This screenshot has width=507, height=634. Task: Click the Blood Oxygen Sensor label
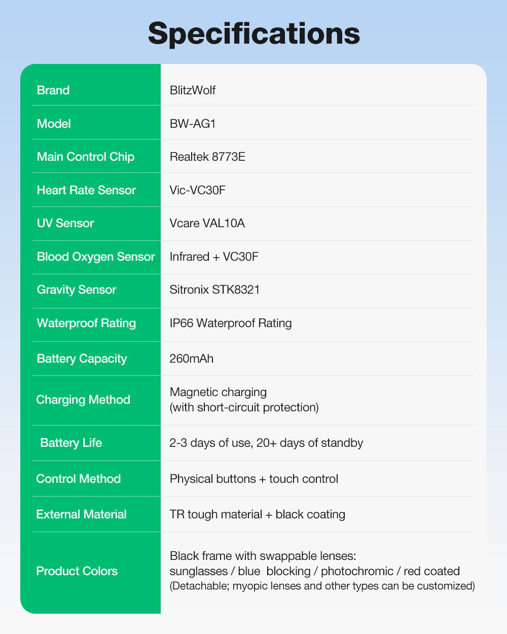96,257
